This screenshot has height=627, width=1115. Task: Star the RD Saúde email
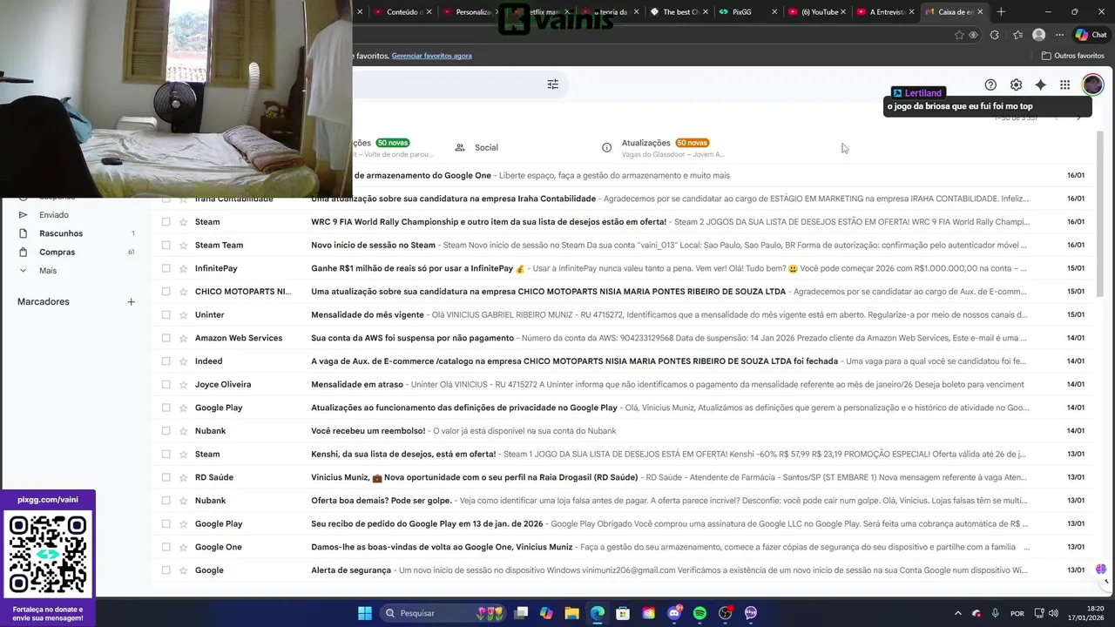coord(183,477)
